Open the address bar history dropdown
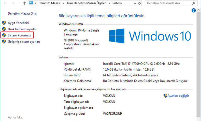This screenshot has width=201, height=121. tap(135, 3)
